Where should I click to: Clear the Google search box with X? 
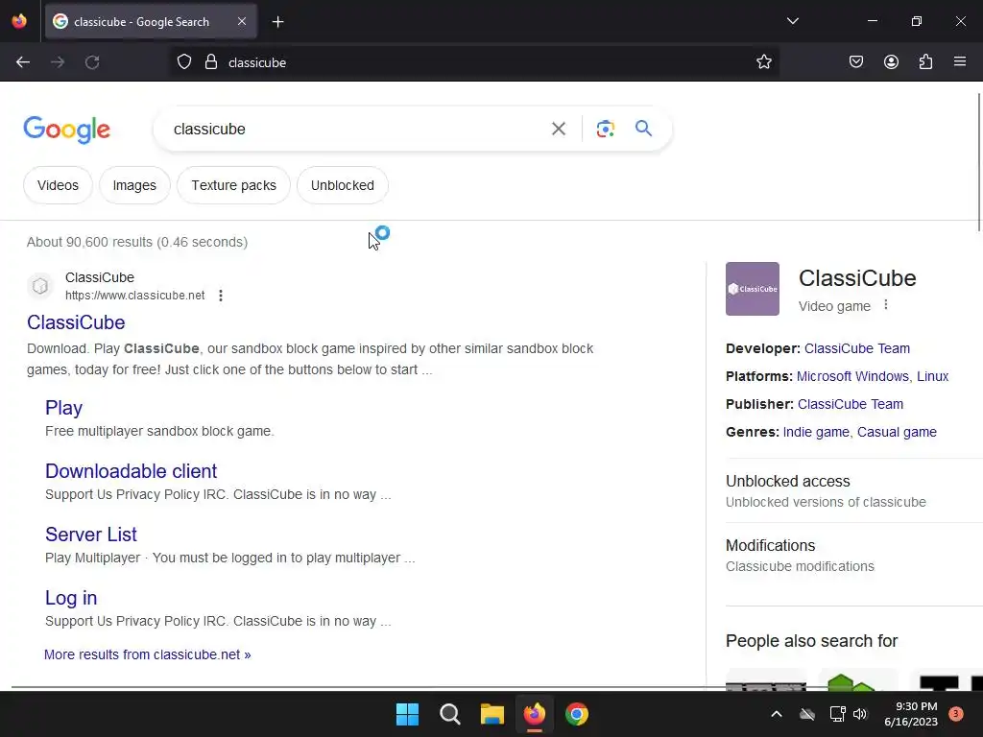[559, 130]
